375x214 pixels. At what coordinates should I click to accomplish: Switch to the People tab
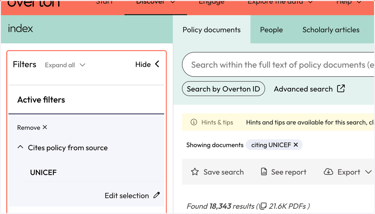[271, 30]
